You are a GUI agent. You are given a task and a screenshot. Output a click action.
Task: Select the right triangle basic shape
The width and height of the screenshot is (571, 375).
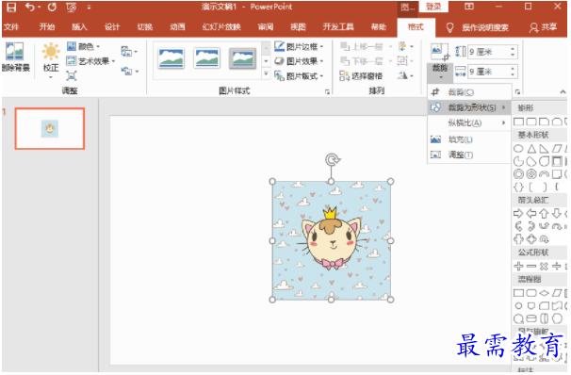click(544, 149)
